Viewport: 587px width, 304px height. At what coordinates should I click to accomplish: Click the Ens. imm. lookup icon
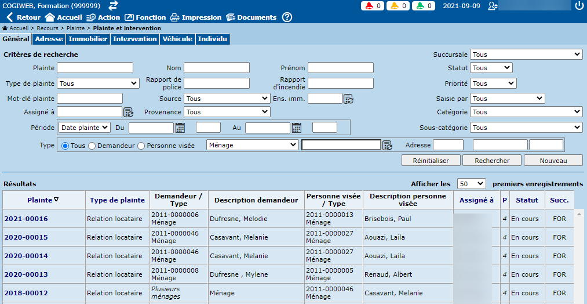(348, 99)
